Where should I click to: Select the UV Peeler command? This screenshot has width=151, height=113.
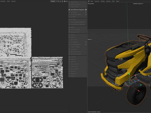[73, 20]
